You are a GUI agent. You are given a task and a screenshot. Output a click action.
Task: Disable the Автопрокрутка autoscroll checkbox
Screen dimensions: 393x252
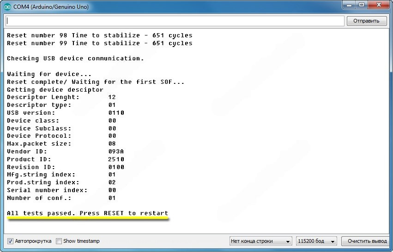[x=10, y=241]
